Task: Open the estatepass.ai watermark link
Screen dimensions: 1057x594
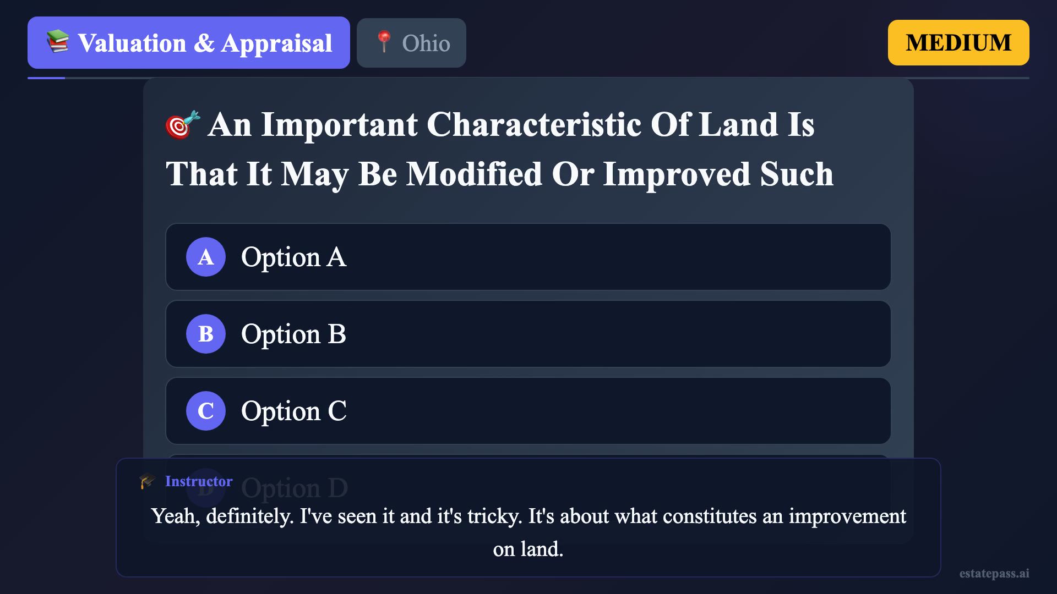Action: [x=994, y=574]
